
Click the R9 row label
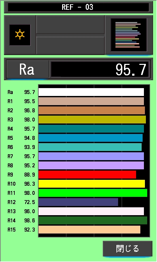(10, 175)
